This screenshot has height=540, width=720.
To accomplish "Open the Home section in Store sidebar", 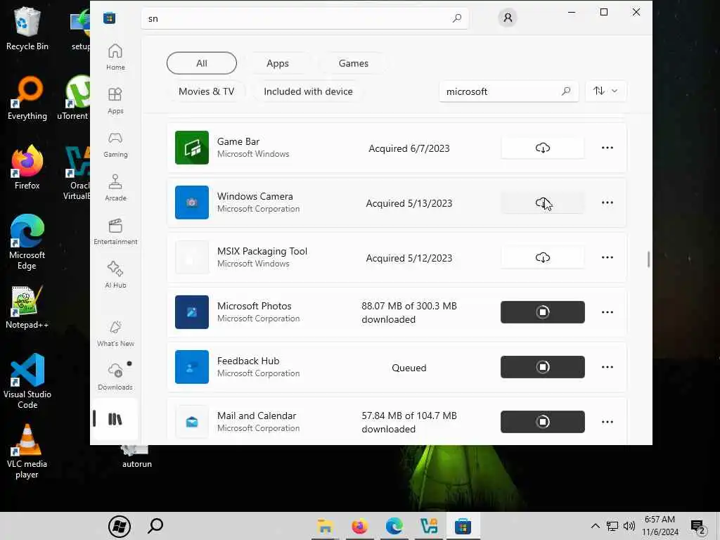I will point(115,57).
